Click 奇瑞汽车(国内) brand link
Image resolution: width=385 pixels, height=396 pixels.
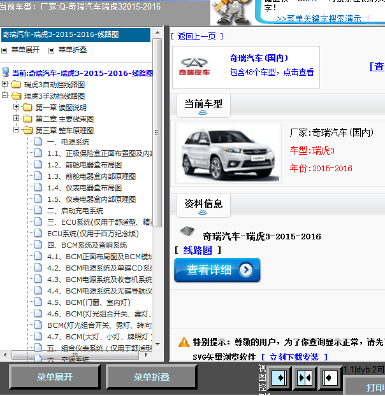click(x=259, y=58)
